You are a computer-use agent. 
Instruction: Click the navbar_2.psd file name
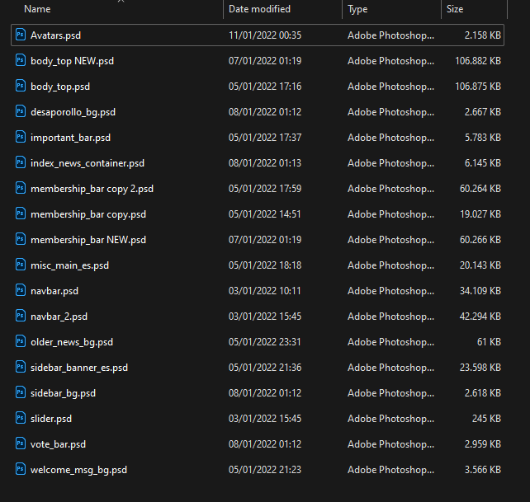tap(59, 317)
